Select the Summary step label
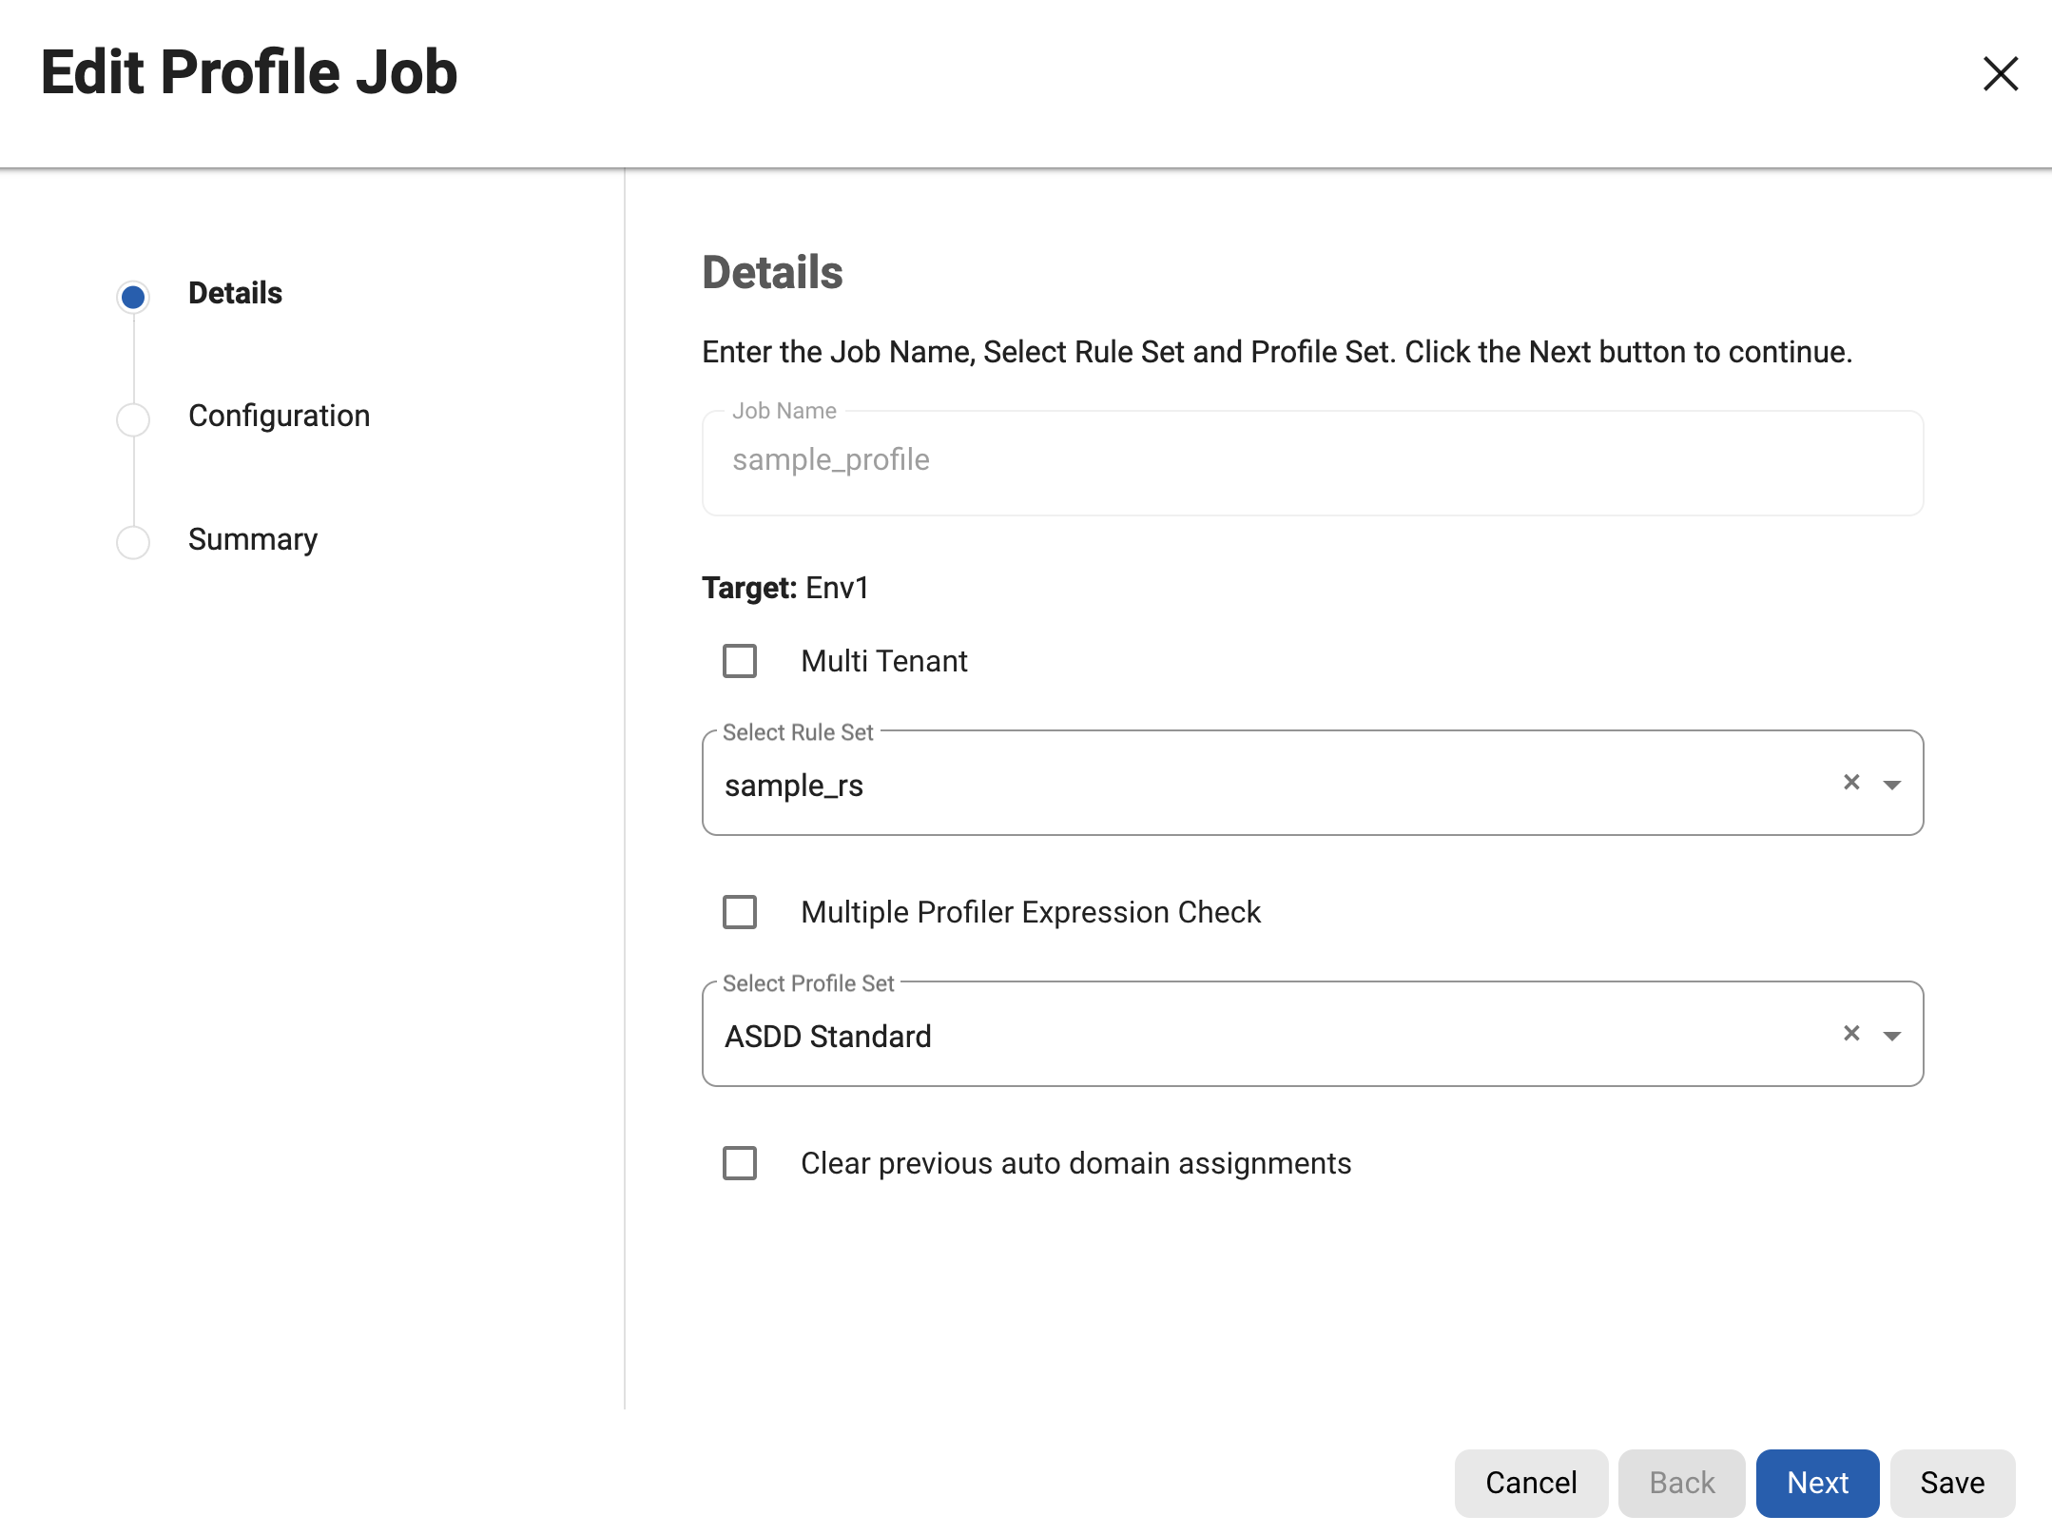The height and width of the screenshot is (1535, 2052). point(253,539)
